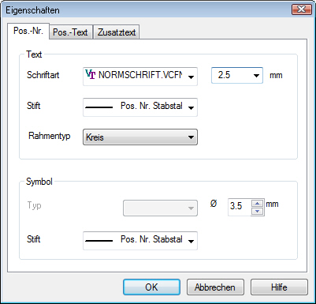Click the disabled Typ symbol dropdown
The height and width of the screenshot is (304, 316).
pyautogui.click(x=160, y=208)
